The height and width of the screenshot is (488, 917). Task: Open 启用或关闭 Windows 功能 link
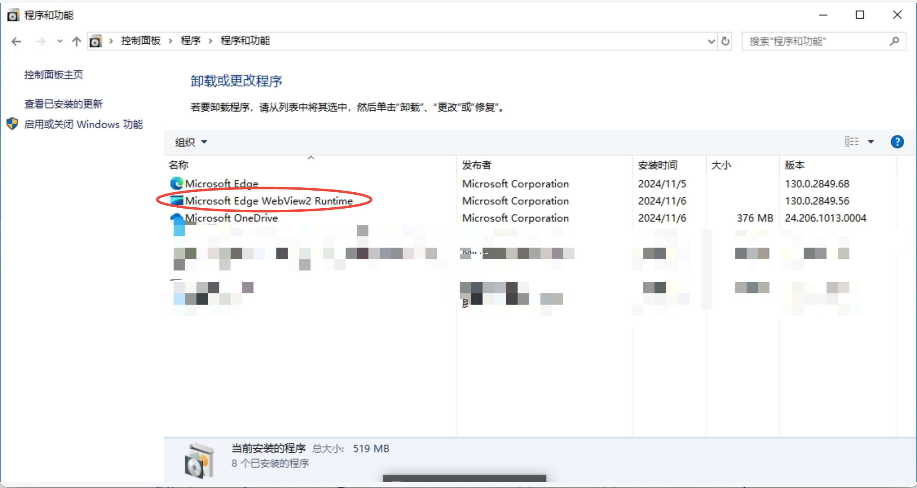click(84, 124)
